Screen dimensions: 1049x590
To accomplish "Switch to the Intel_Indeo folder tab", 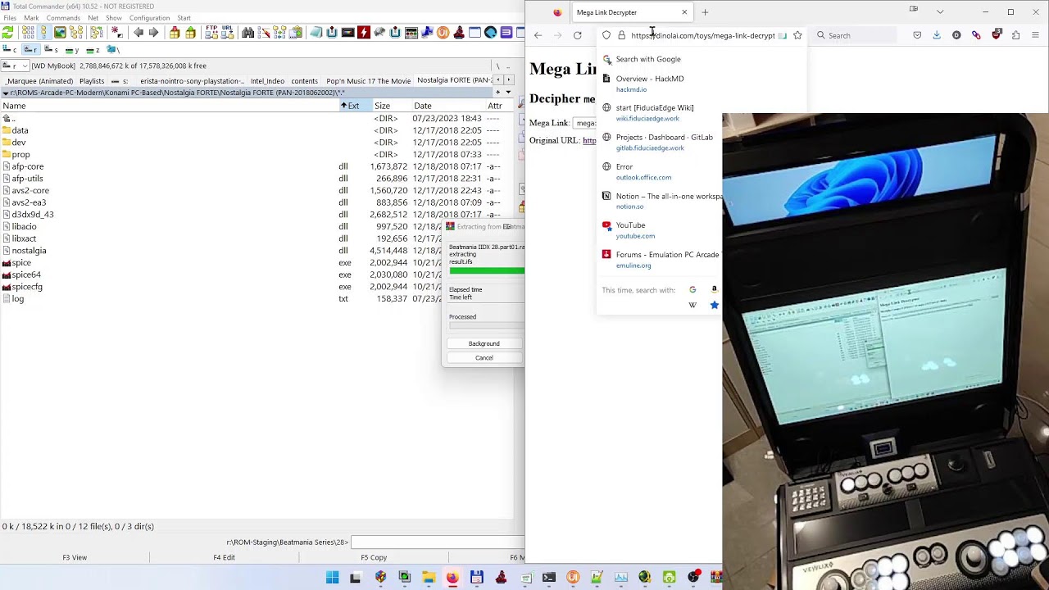I will pos(267,81).
